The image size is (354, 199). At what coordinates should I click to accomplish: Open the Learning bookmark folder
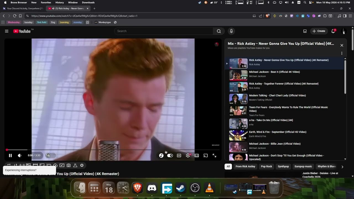[x=64, y=22]
